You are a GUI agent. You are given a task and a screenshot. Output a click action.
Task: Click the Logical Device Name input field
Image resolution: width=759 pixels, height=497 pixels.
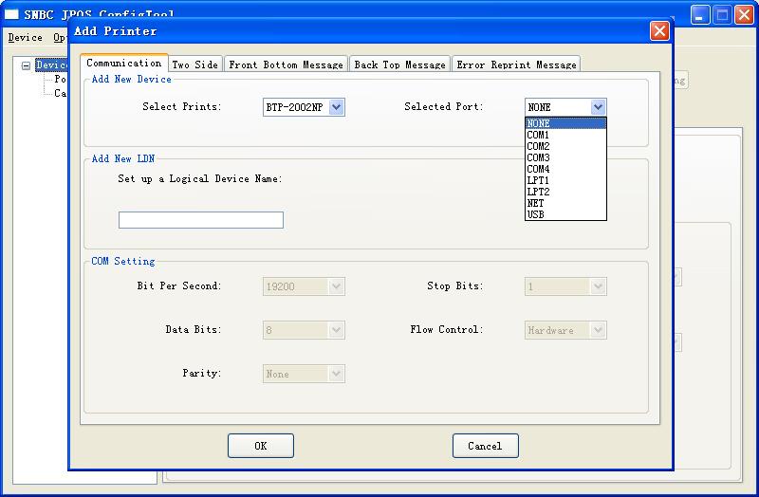(200, 220)
